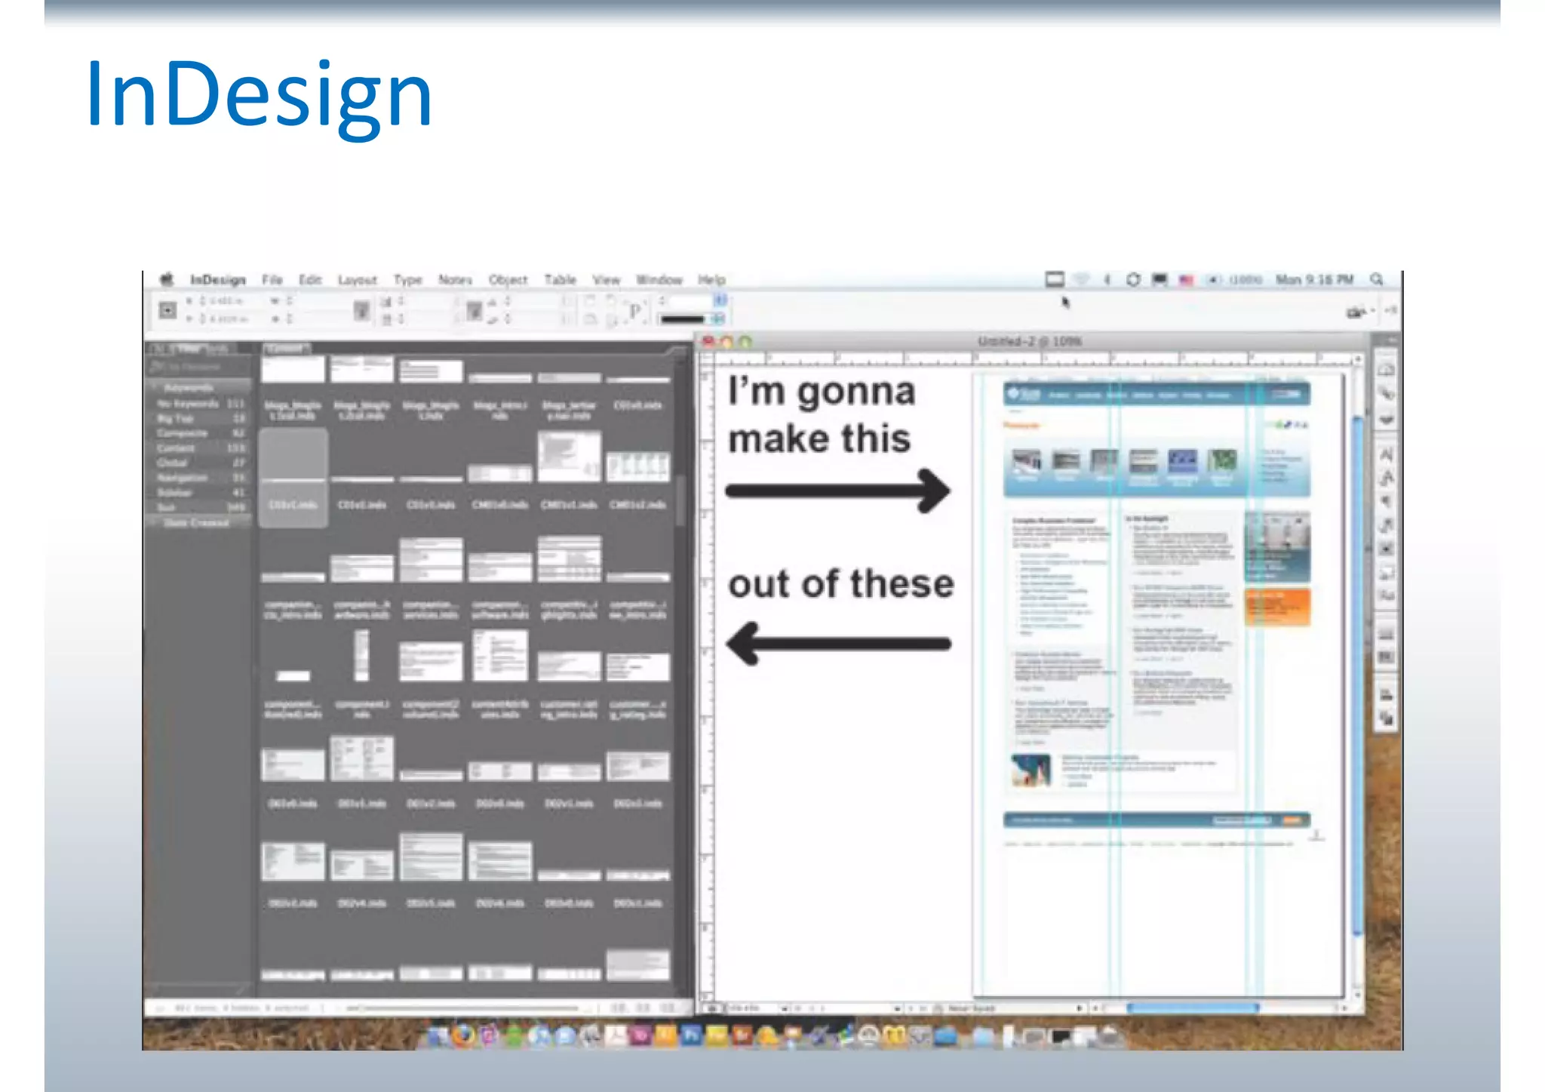Viewport: 1545px width, 1092px height.
Task: Open the stroke type dropdown
Action: click(x=718, y=318)
